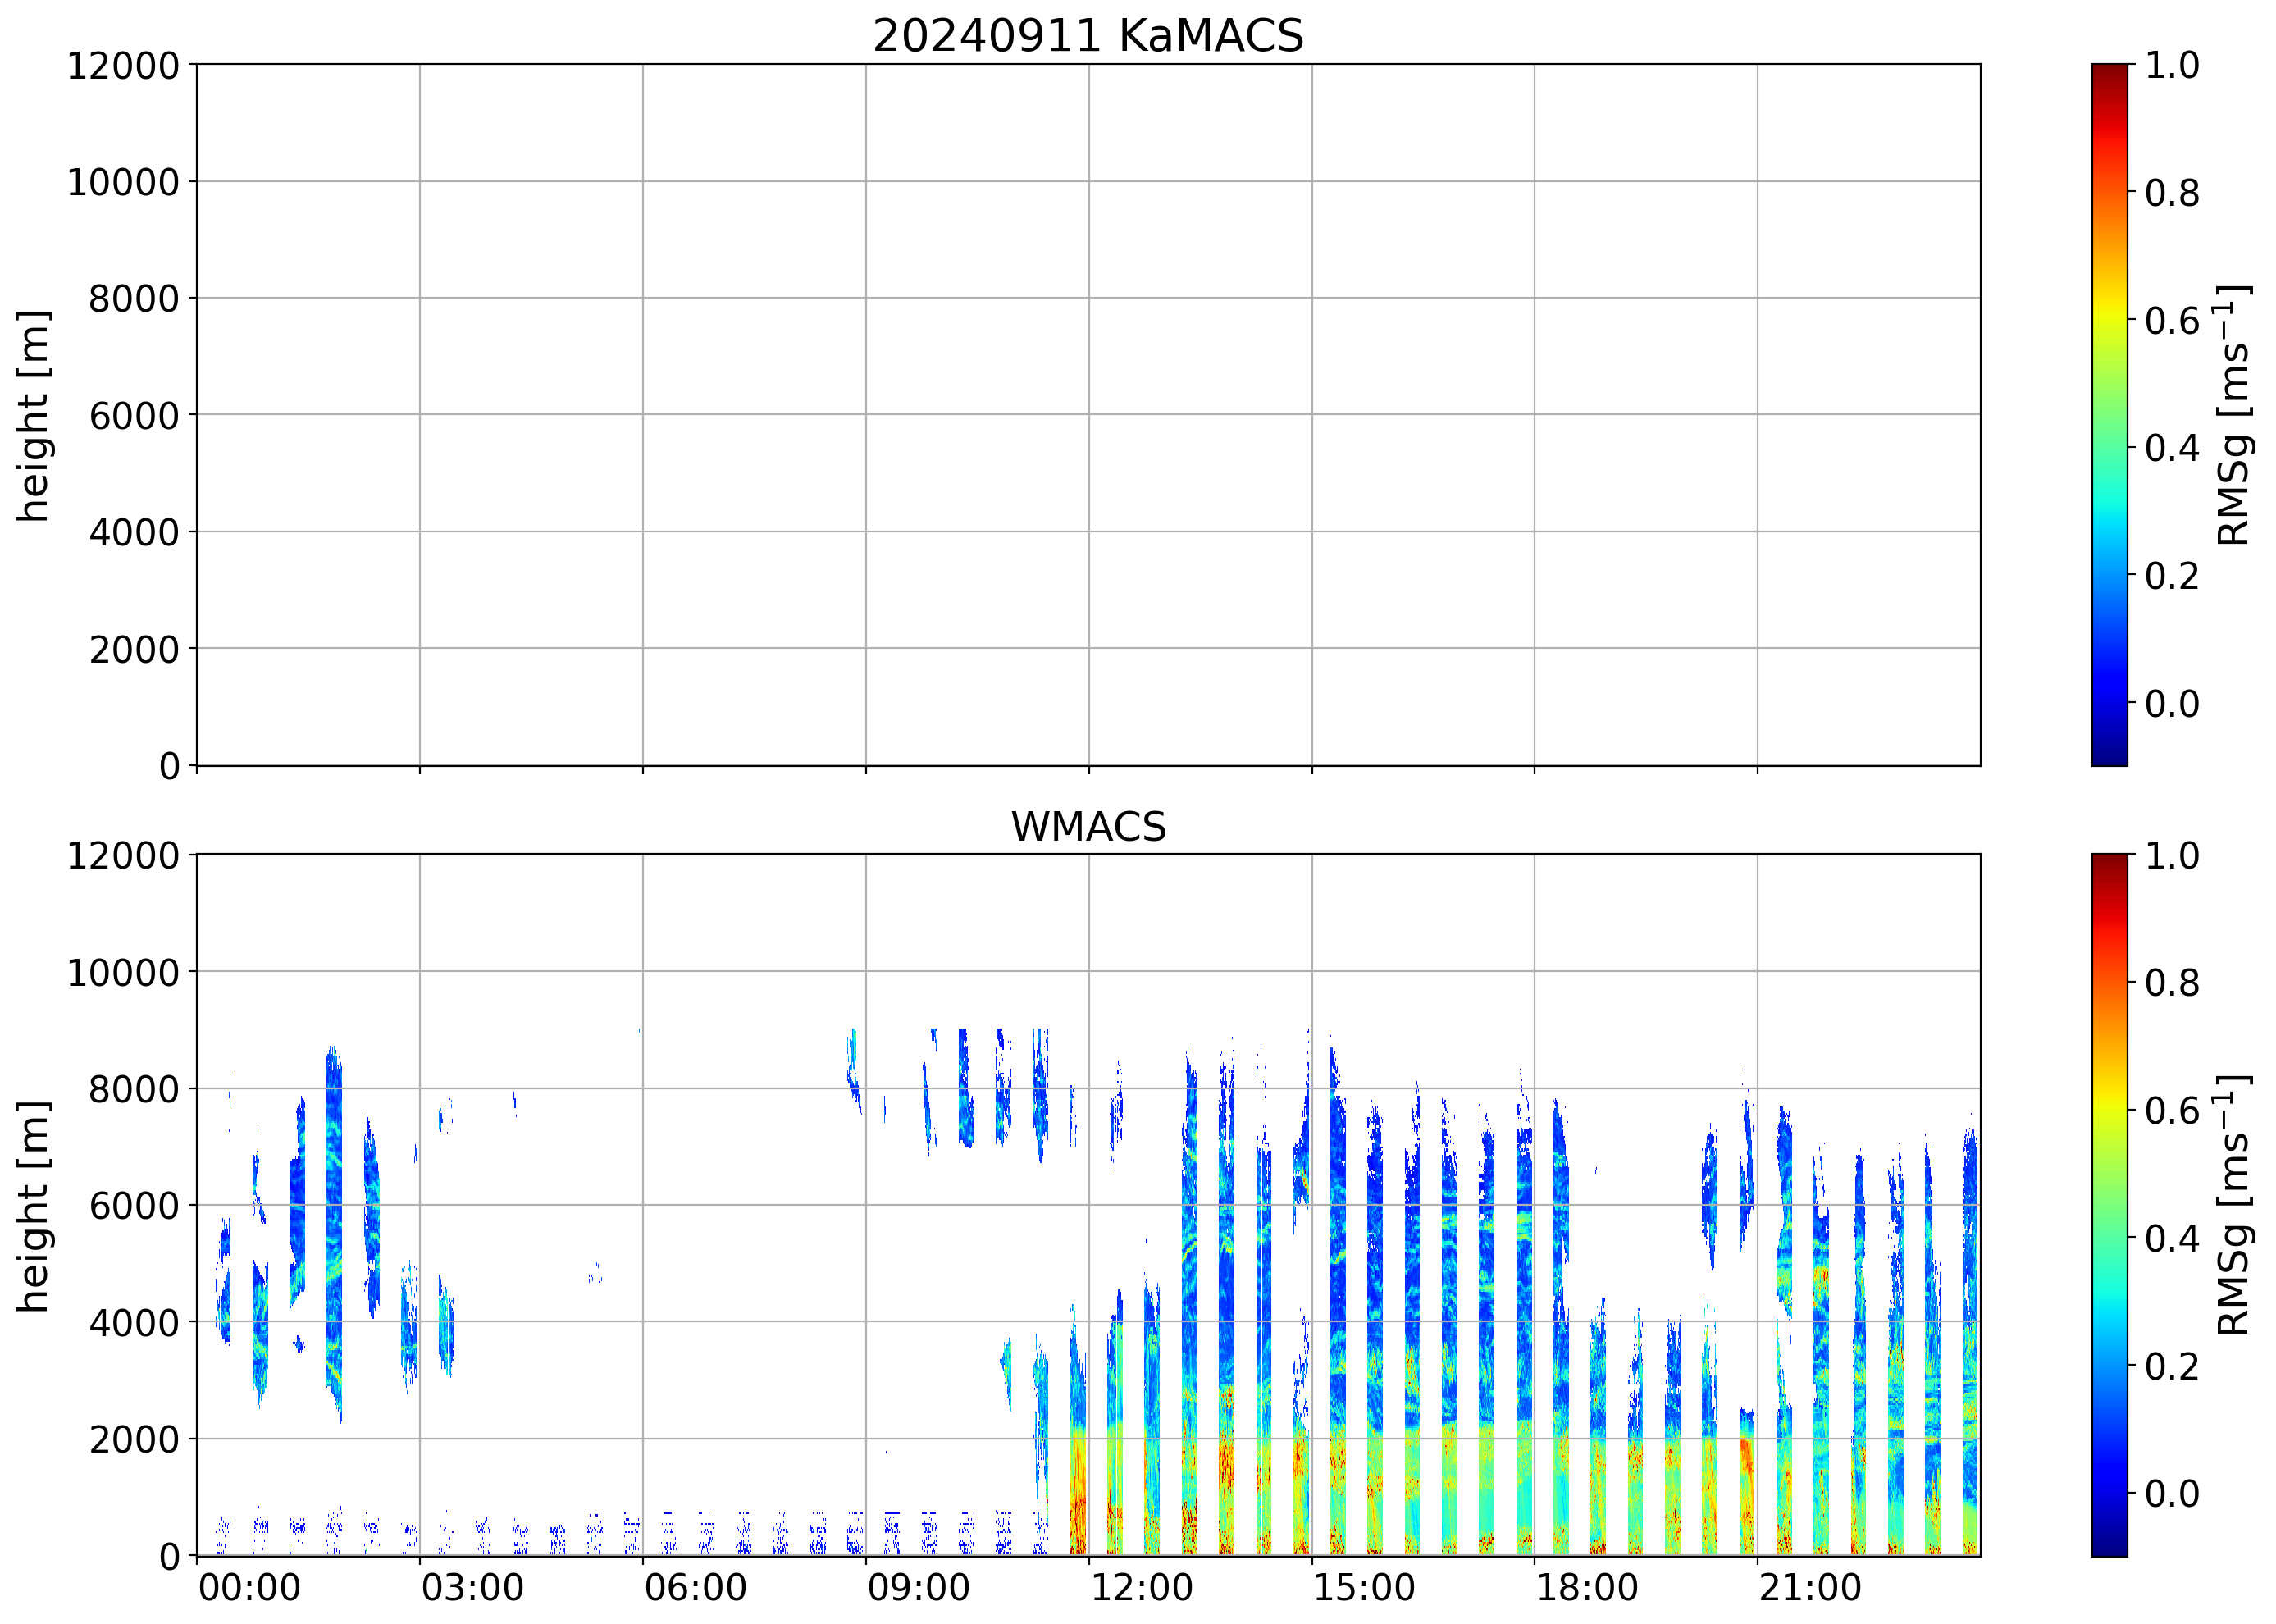
Task: Click the 12:00 x-axis tick label
Action: click(x=1141, y=1588)
